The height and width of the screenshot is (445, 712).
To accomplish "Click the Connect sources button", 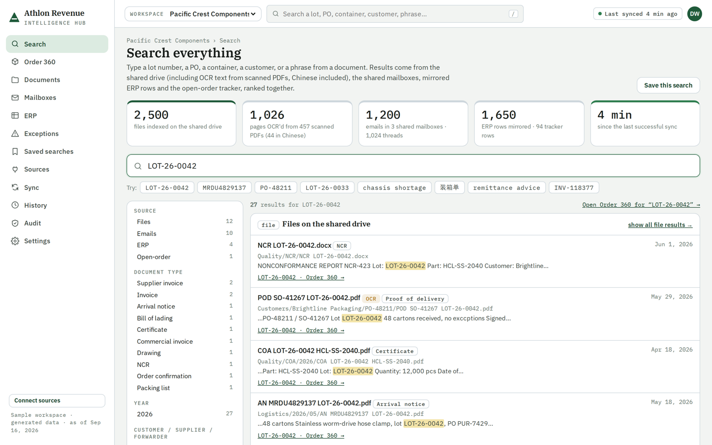I will tap(57, 400).
